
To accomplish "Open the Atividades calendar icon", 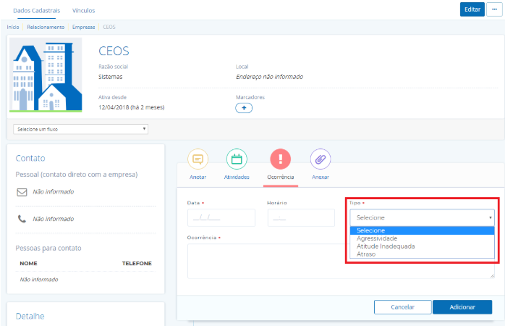I will pyautogui.click(x=237, y=159).
